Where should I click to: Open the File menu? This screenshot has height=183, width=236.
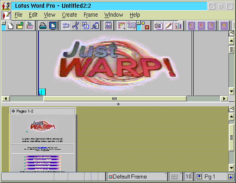point(18,15)
